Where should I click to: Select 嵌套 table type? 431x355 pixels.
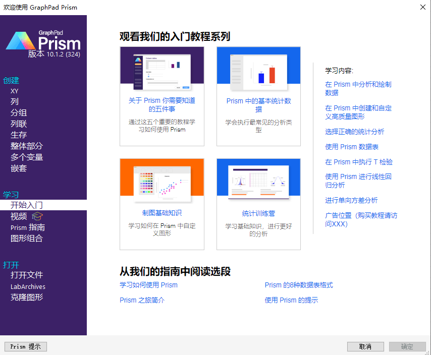(x=19, y=168)
